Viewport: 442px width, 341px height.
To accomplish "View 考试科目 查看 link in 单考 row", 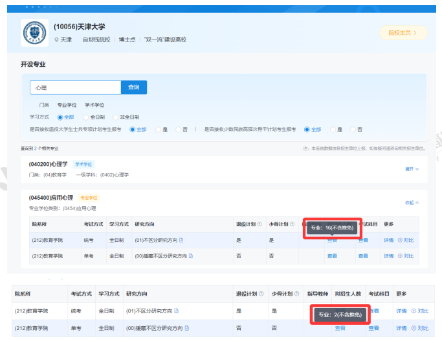I will 363,256.
